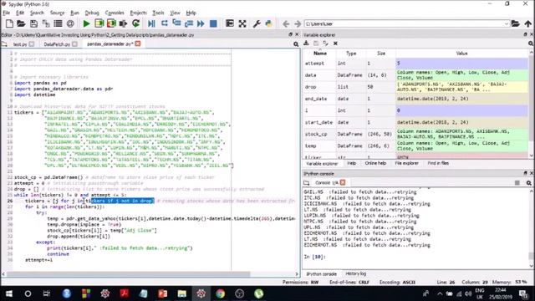Interrupt kernel with console stop square

point(517,183)
